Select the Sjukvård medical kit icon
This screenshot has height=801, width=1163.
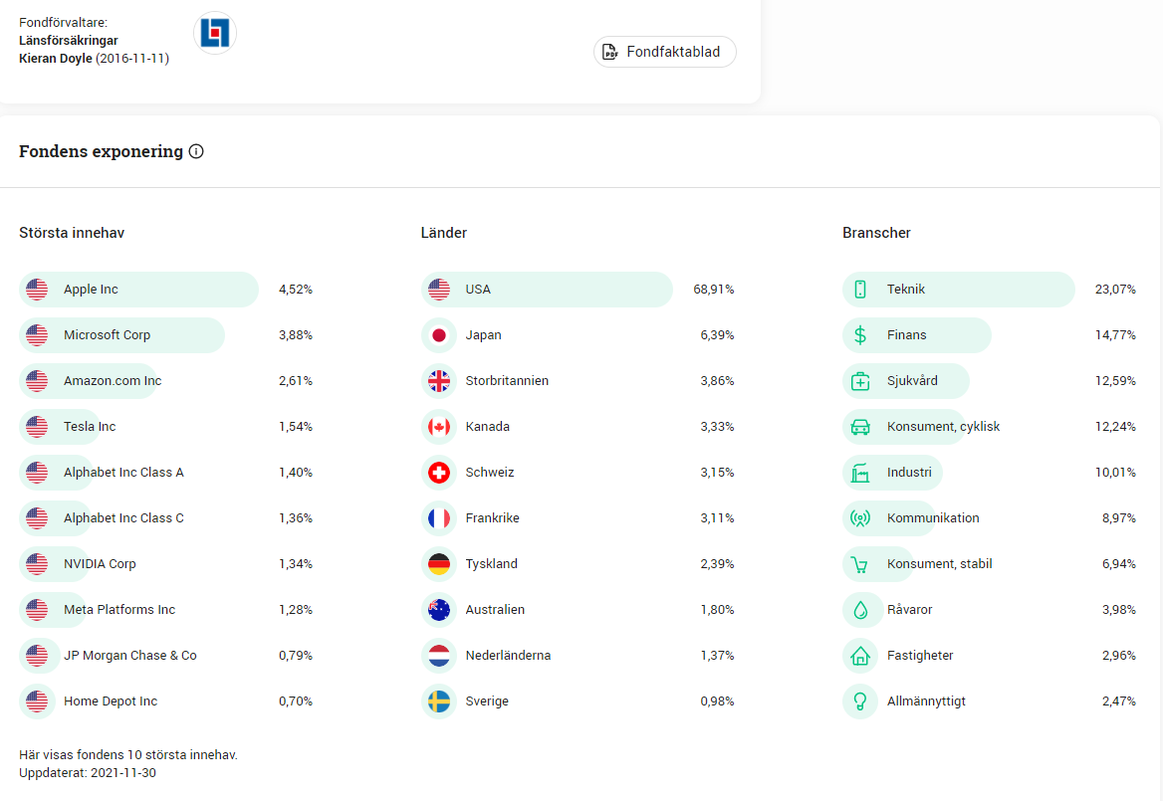click(860, 381)
